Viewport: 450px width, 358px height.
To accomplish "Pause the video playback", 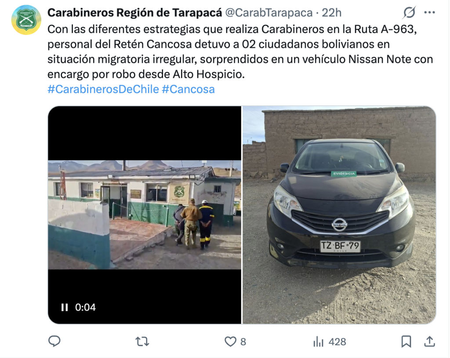I will pos(65,307).
